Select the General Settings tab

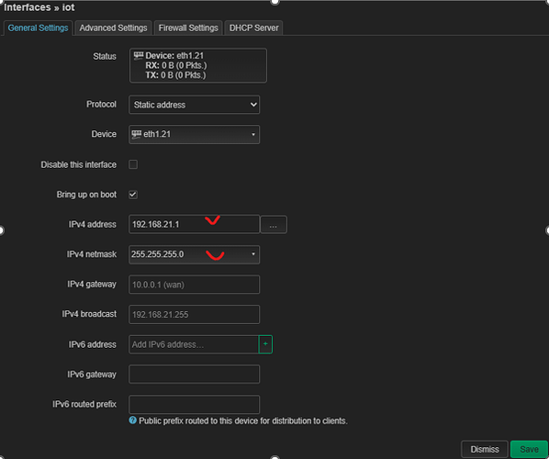click(38, 28)
